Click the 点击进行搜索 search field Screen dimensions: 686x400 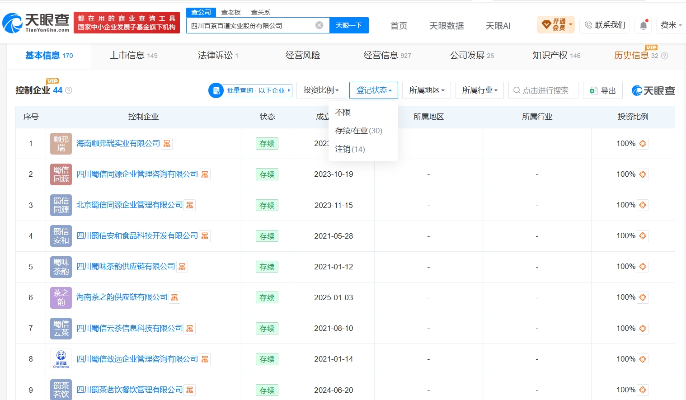point(543,90)
